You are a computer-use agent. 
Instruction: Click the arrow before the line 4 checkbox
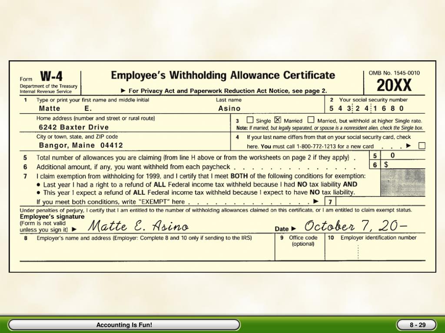click(408, 146)
